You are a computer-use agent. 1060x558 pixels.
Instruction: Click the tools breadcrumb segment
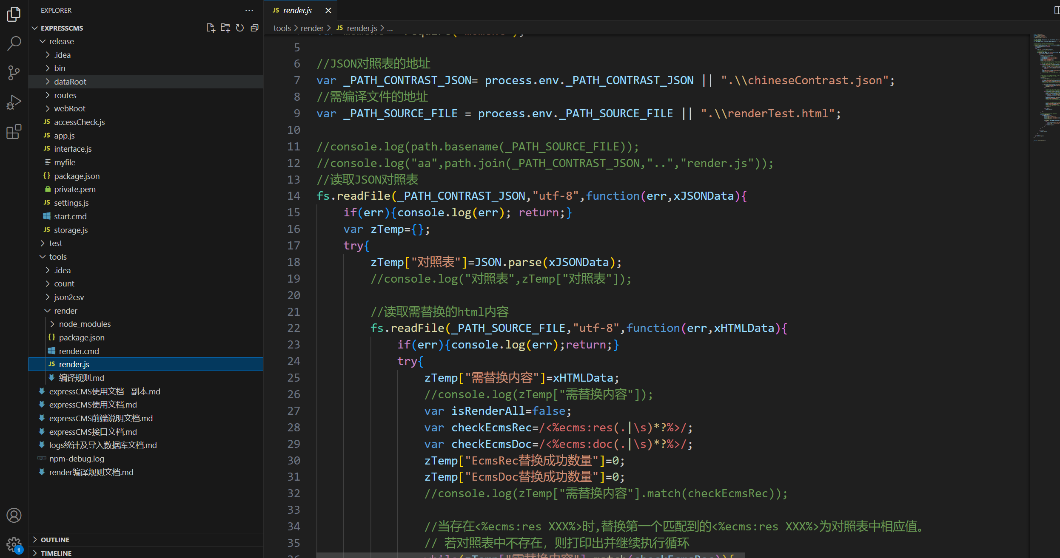coord(282,28)
